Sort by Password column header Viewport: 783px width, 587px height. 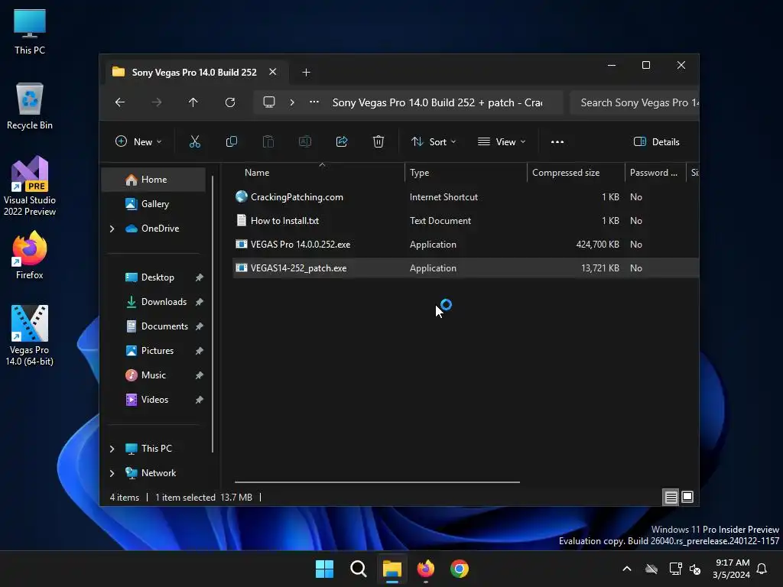pos(655,173)
